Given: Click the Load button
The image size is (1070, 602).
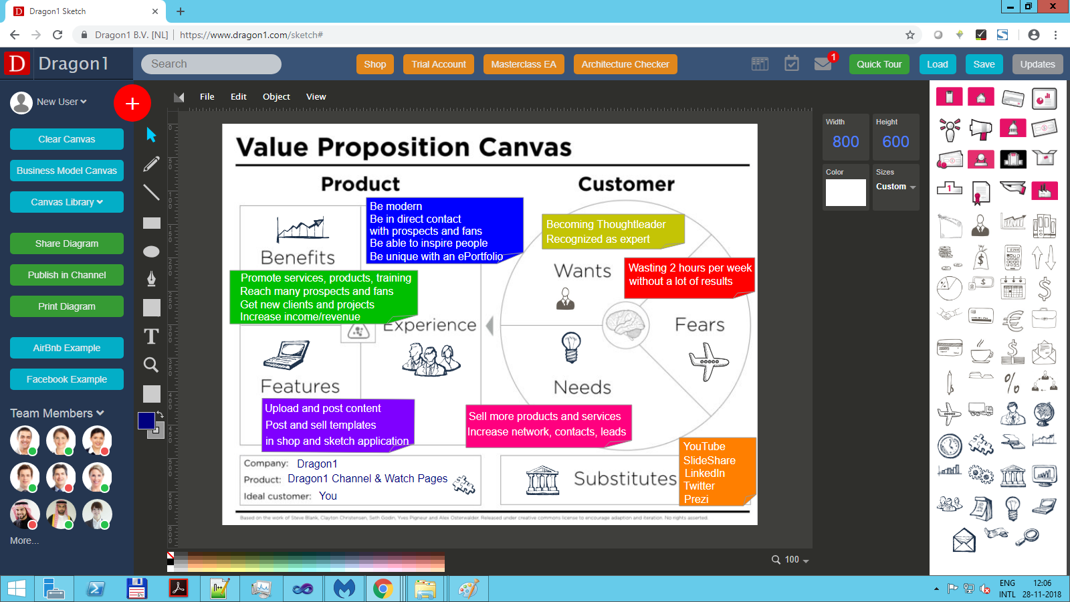Looking at the screenshot, I should 938,64.
